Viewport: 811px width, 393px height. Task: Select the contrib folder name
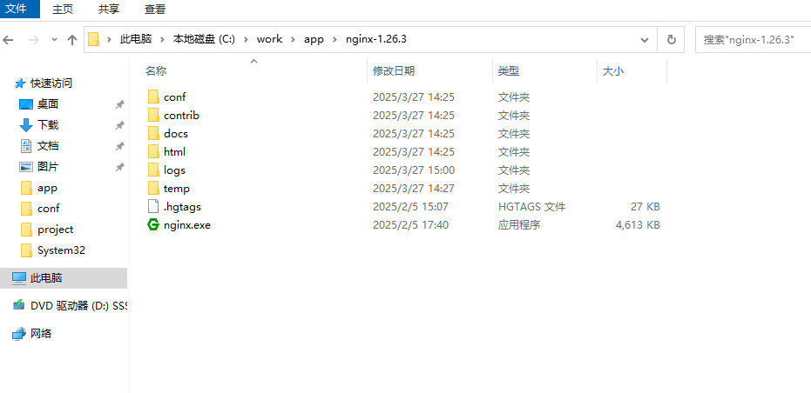coord(181,115)
